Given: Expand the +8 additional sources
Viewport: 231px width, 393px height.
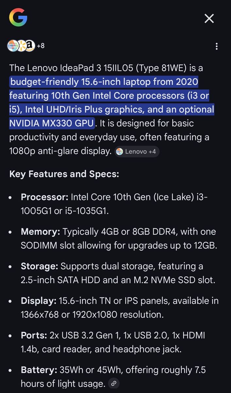Looking at the screenshot, I should coord(41,46).
